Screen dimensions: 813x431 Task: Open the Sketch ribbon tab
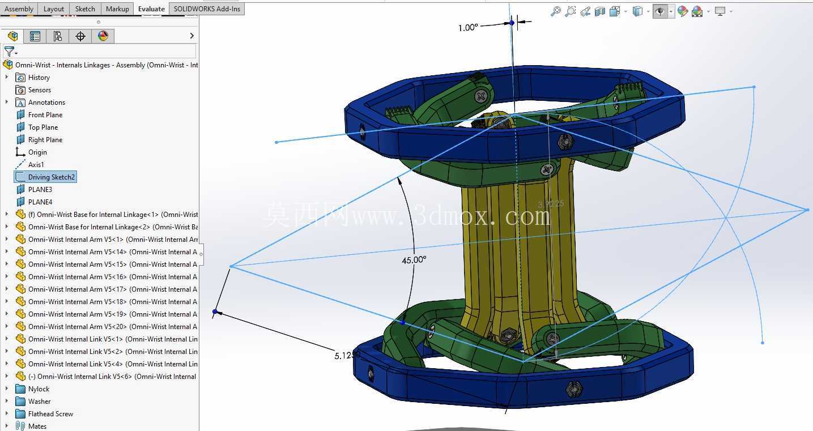(85, 8)
